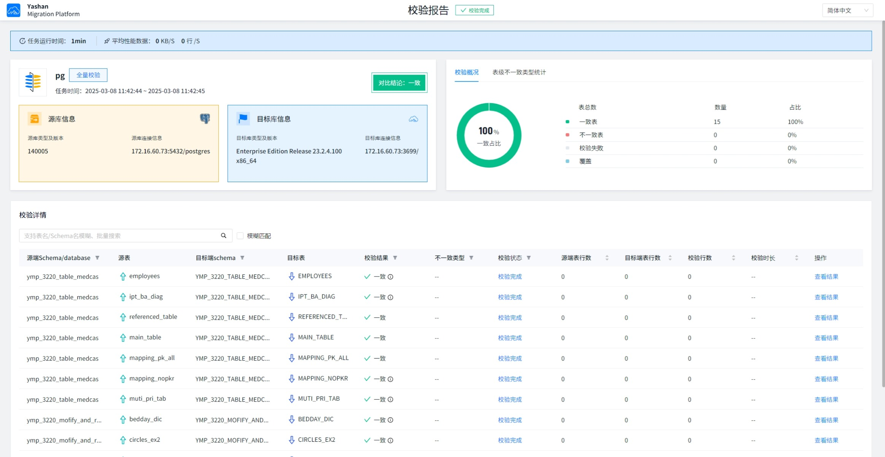885x457 pixels.
Task: Sort by 目标端表行数 column
Action: click(x=670, y=258)
